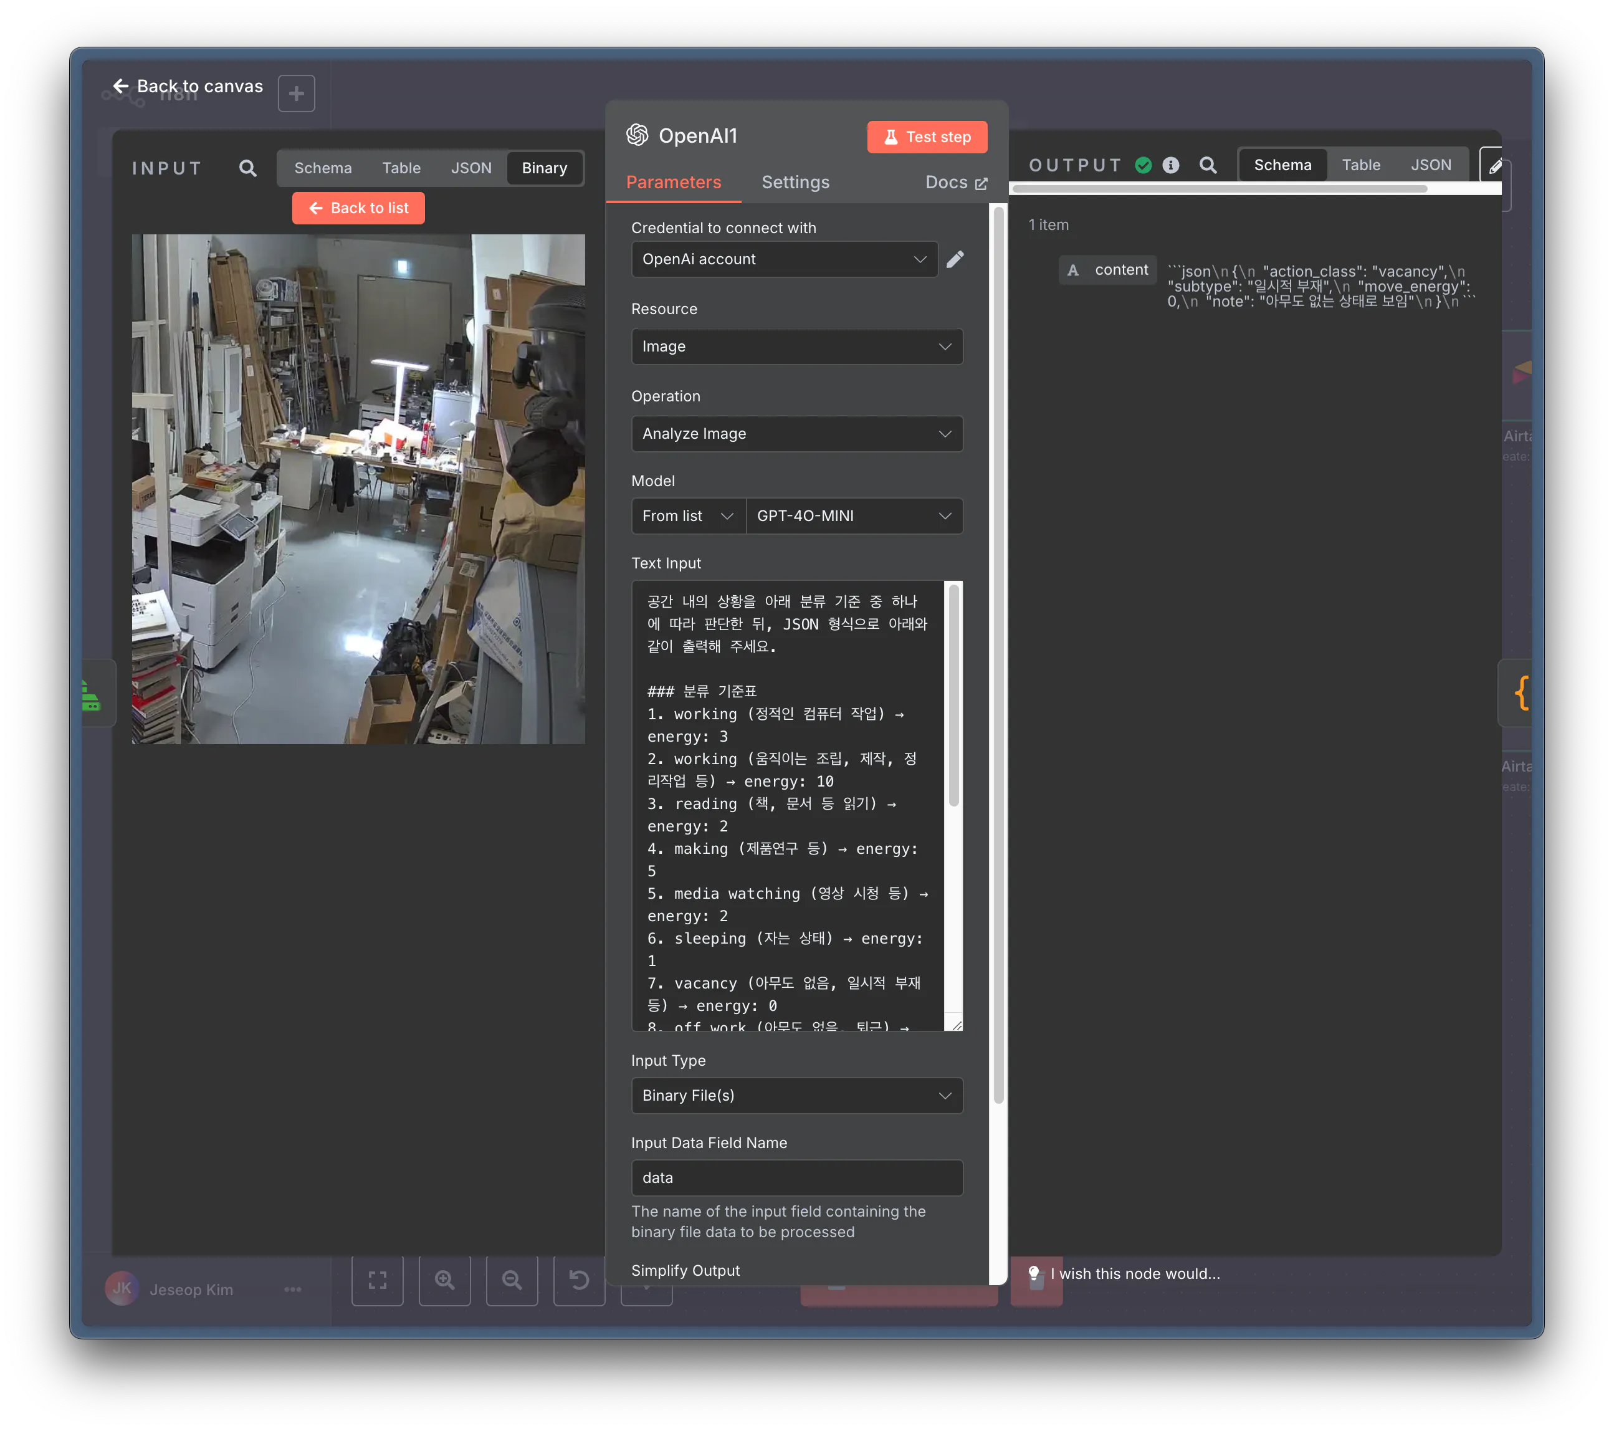Viewport: 1614px width, 1431px height.
Task: Select the Parameters tab
Action: tap(673, 183)
